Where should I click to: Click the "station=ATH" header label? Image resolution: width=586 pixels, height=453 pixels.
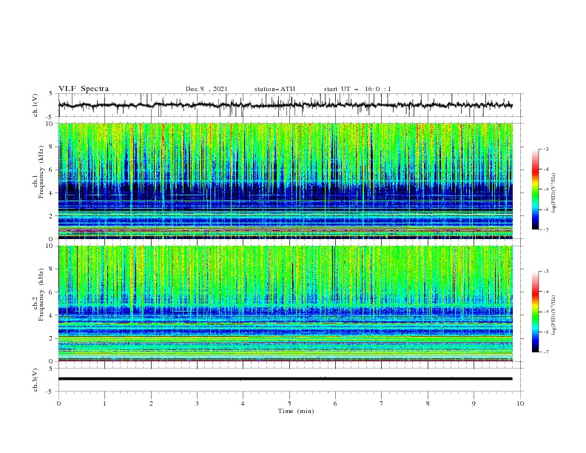[275, 89]
